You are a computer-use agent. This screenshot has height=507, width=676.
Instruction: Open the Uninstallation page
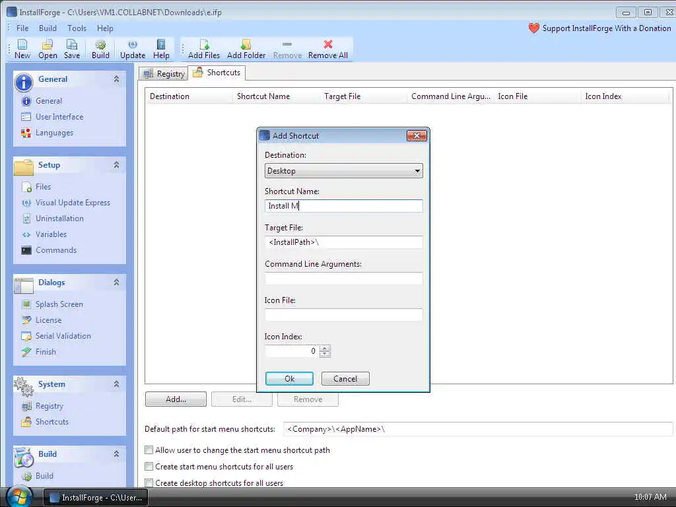coord(52,219)
